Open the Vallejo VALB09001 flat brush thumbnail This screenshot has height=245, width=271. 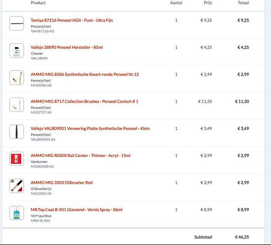(x=17, y=132)
